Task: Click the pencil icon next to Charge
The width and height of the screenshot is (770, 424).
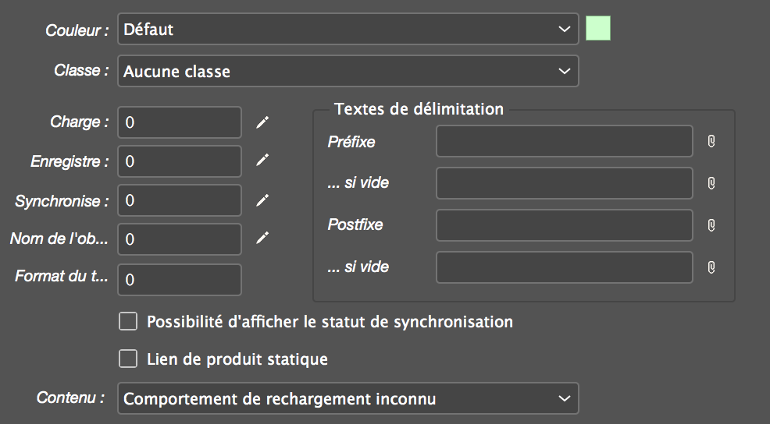Action: point(262,122)
